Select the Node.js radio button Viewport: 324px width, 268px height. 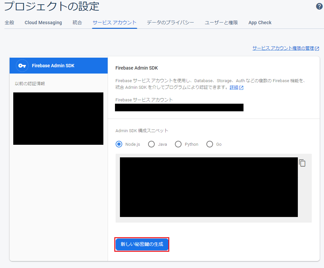pos(119,144)
